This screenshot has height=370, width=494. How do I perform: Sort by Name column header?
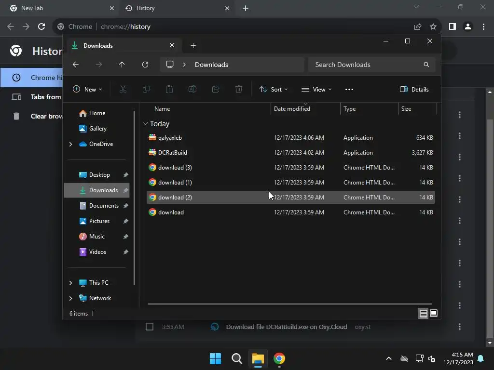pyautogui.click(x=162, y=109)
